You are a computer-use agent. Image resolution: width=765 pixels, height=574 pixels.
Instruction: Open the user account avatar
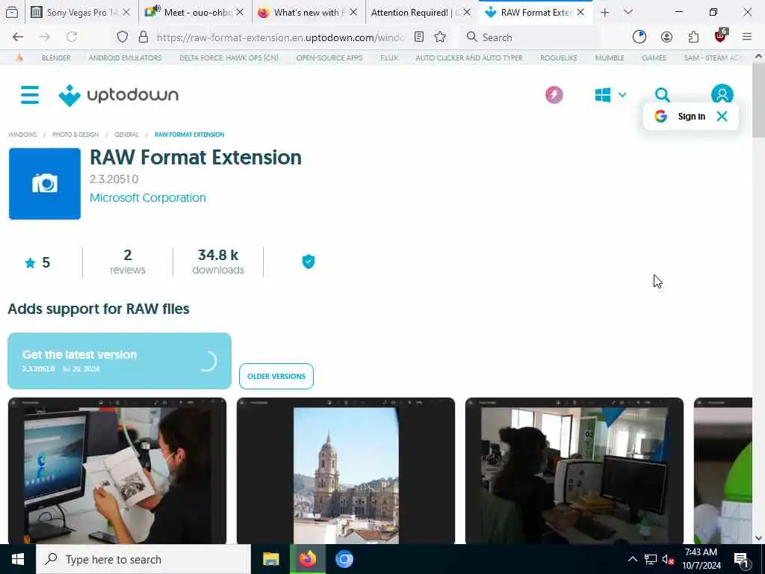coord(722,93)
